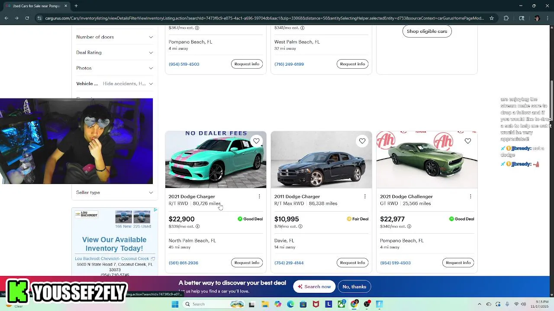This screenshot has height=311, width=554.
Task: Reload the page with browser refresh icon
Action: tap(27, 18)
